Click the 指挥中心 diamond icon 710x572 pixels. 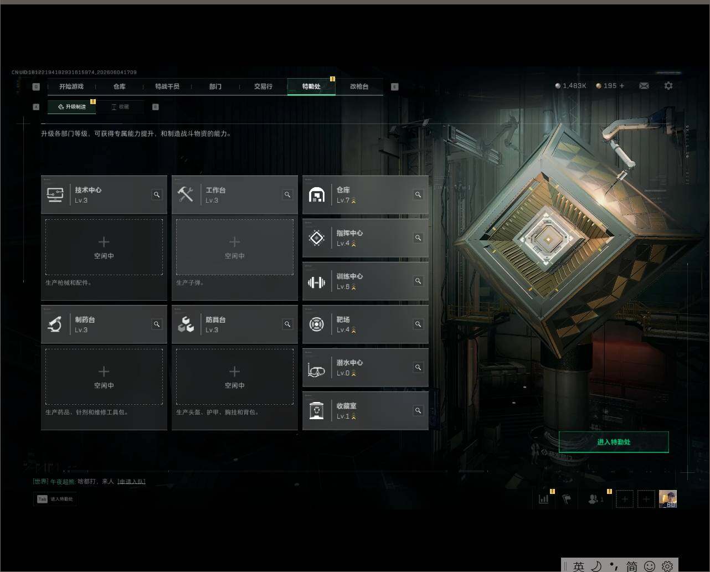tap(316, 238)
